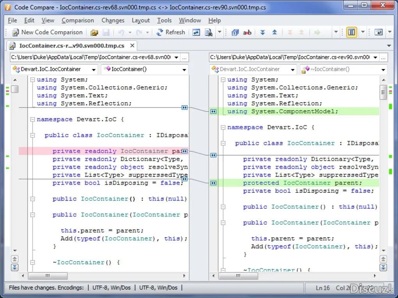Open toolbar overflow dropdown after green arrow

pyautogui.click(x=336, y=32)
